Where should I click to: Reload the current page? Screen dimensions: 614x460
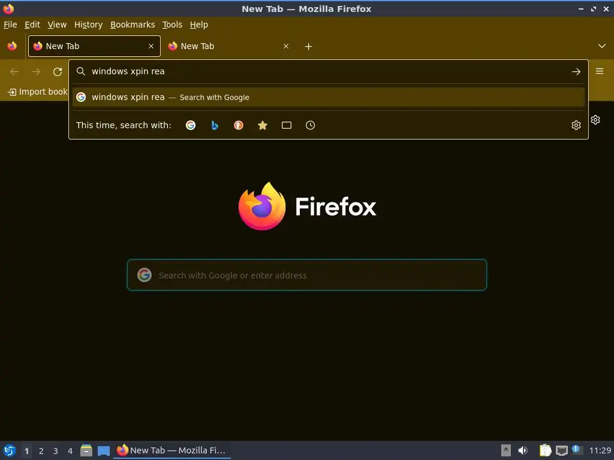click(x=58, y=72)
